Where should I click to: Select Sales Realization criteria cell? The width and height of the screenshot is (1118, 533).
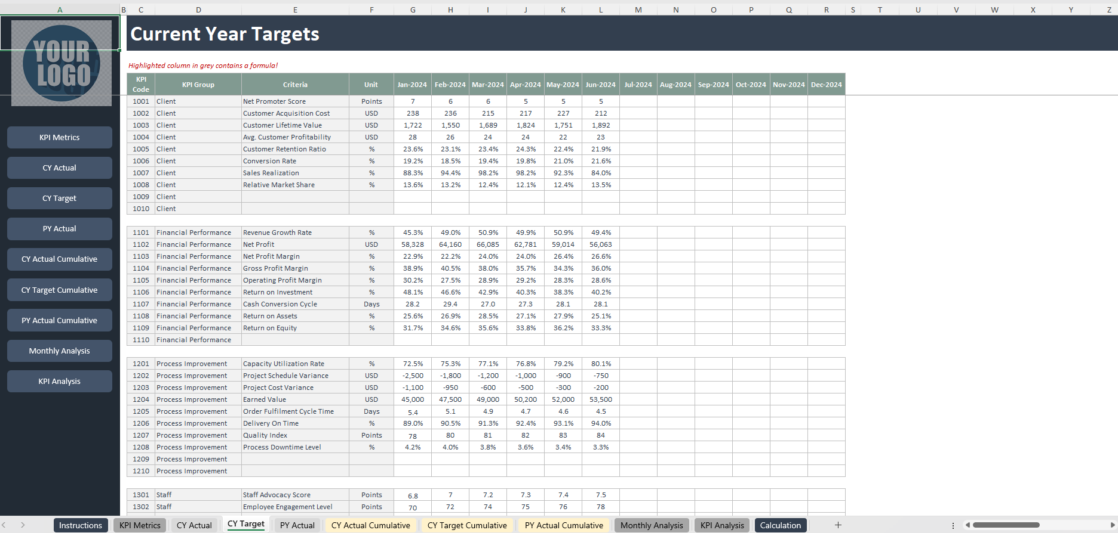295,173
